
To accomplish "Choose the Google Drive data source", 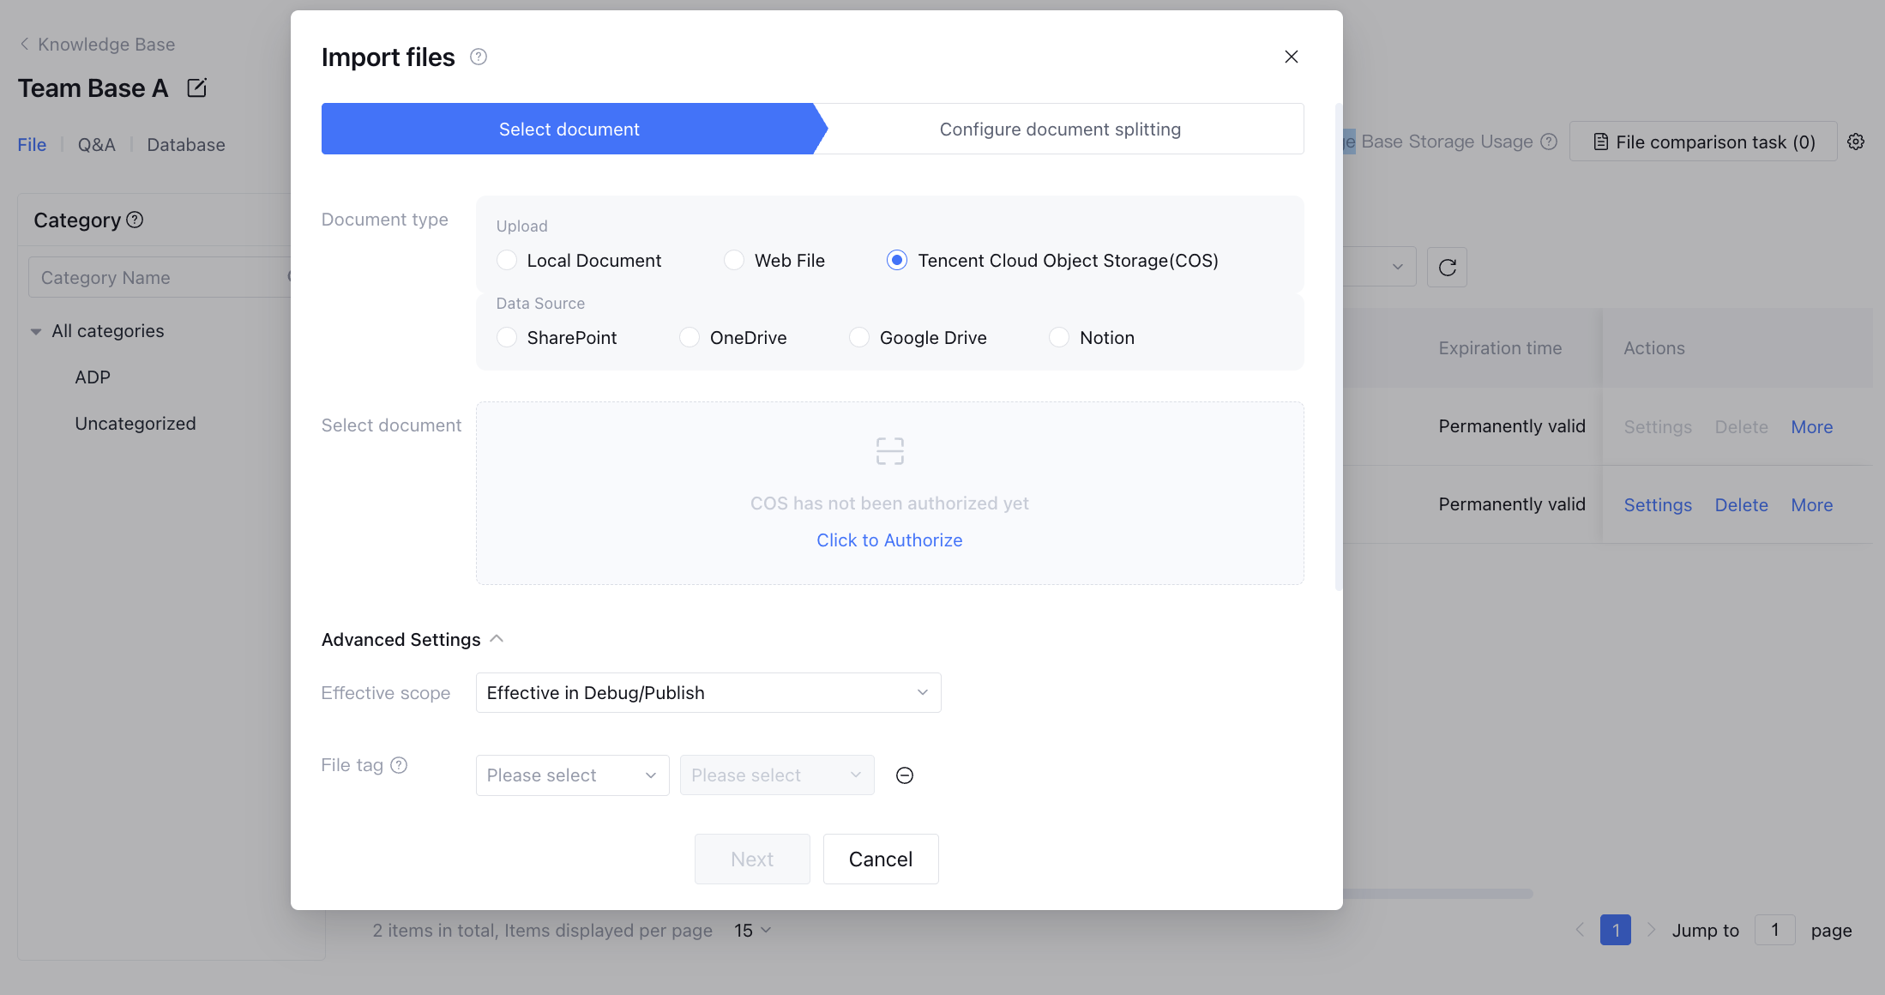I will (x=859, y=337).
